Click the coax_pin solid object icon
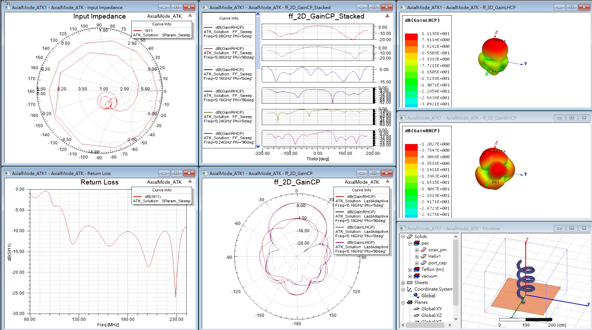Viewport: 592px width, 330px height. coord(423,250)
